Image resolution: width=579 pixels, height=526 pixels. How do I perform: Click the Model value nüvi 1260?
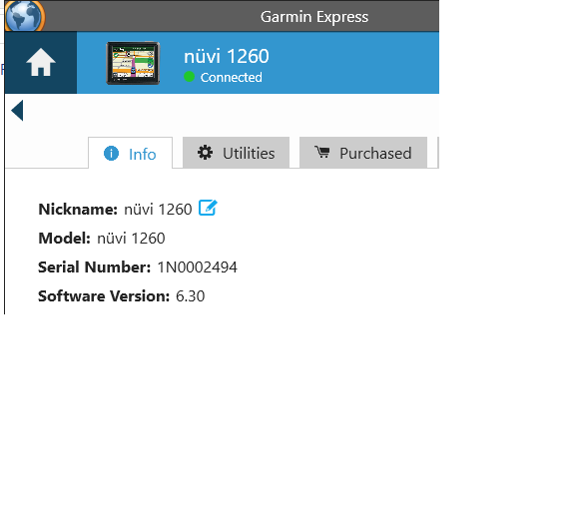coord(131,239)
